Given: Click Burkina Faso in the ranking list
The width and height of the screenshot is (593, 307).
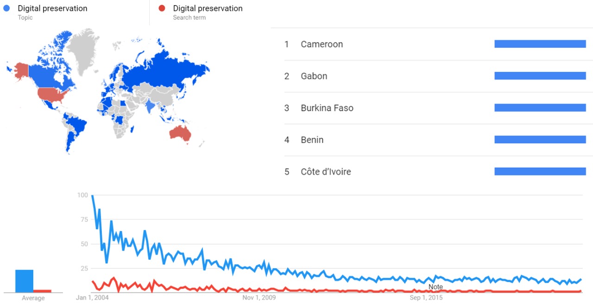Looking at the screenshot, I should [327, 108].
